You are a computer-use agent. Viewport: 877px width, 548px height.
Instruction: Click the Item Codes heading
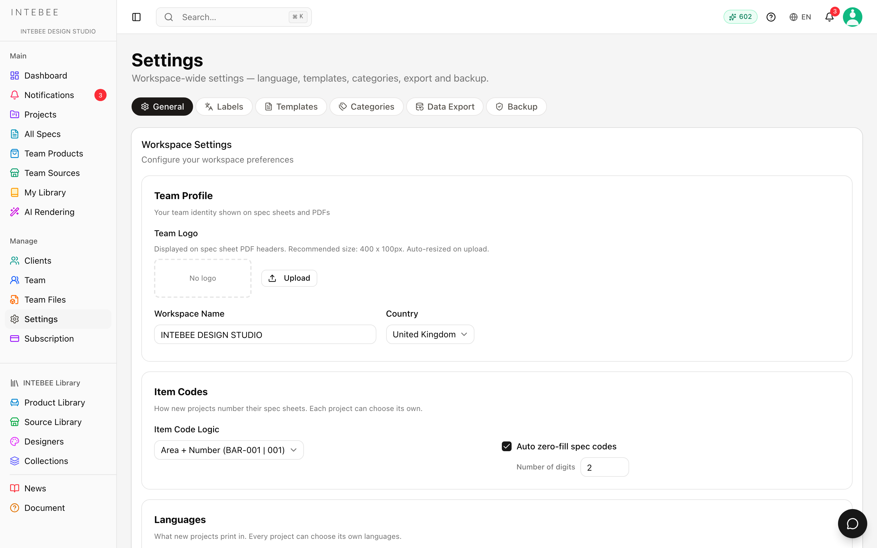pyautogui.click(x=181, y=392)
